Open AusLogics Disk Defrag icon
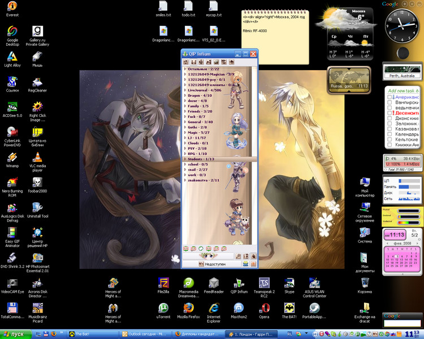This screenshot has width=424, height=339. (x=12, y=212)
